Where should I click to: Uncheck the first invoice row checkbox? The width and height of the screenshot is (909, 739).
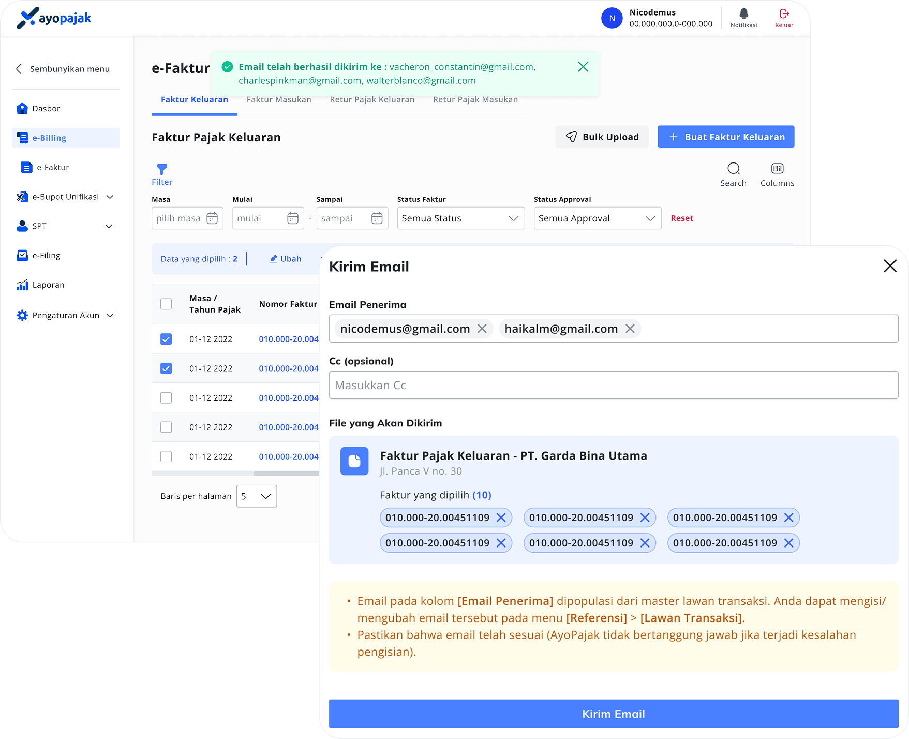coord(166,339)
